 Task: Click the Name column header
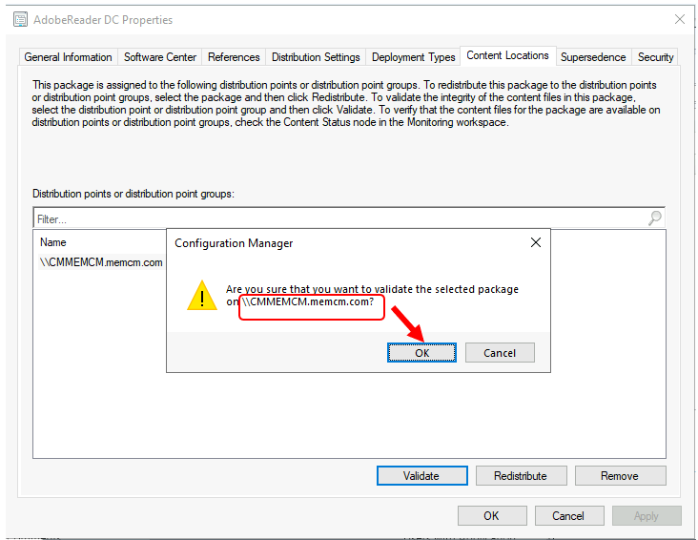53,242
